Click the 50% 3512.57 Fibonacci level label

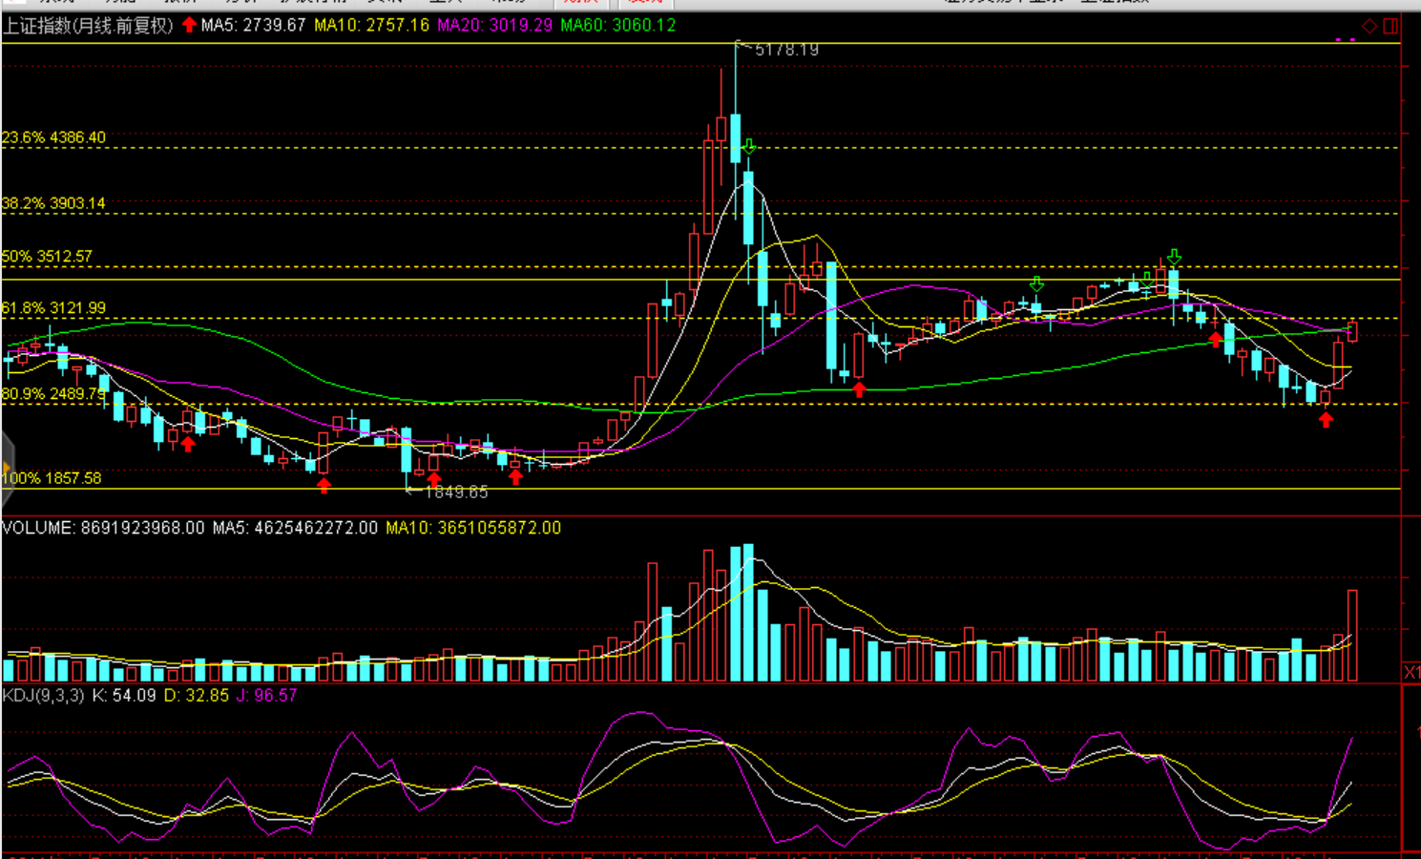pos(47,257)
